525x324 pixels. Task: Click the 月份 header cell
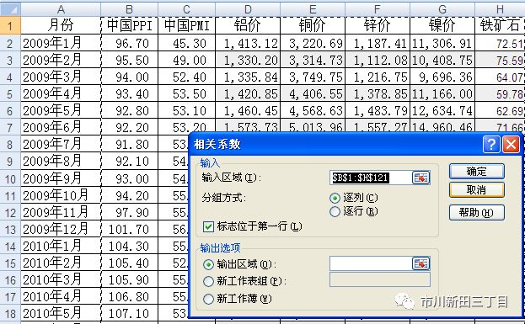(x=61, y=25)
